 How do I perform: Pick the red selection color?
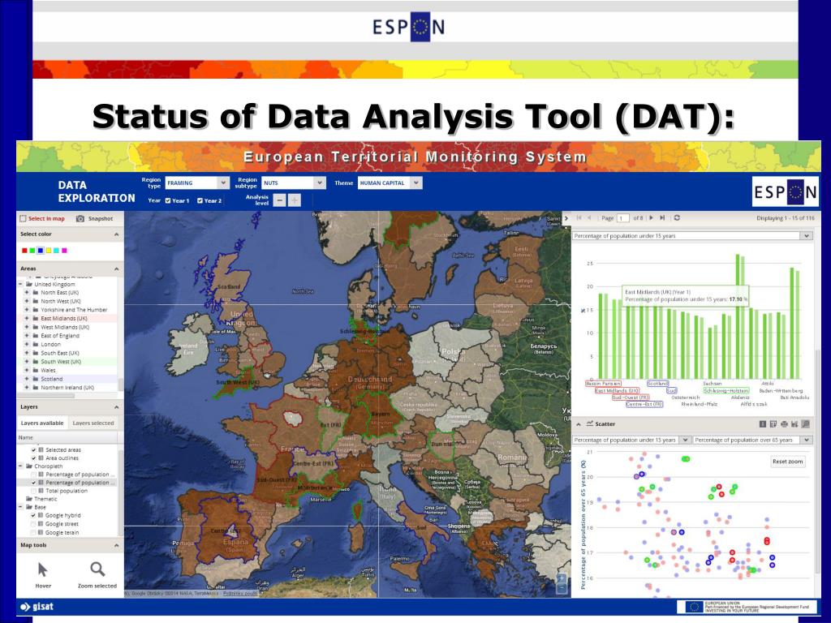[x=24, y=251]
